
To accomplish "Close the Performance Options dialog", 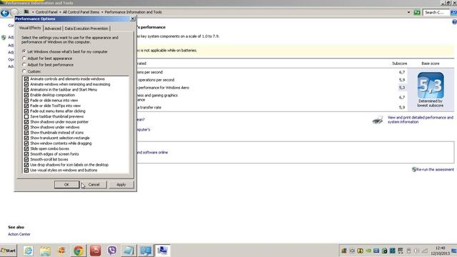I will click(133, 19).
